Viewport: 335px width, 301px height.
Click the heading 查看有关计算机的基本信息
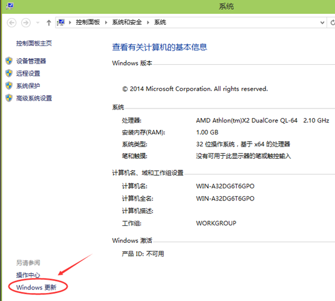click(x=160, y=47)
